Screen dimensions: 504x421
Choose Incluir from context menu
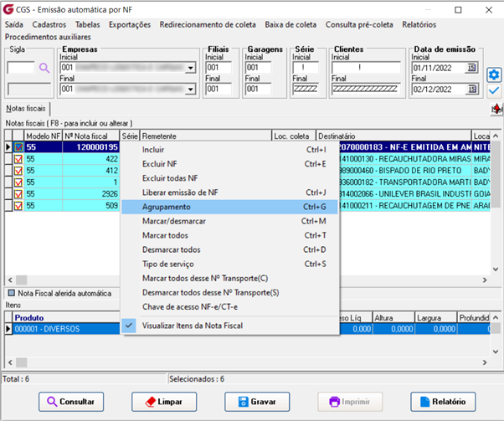pos(230,150)
